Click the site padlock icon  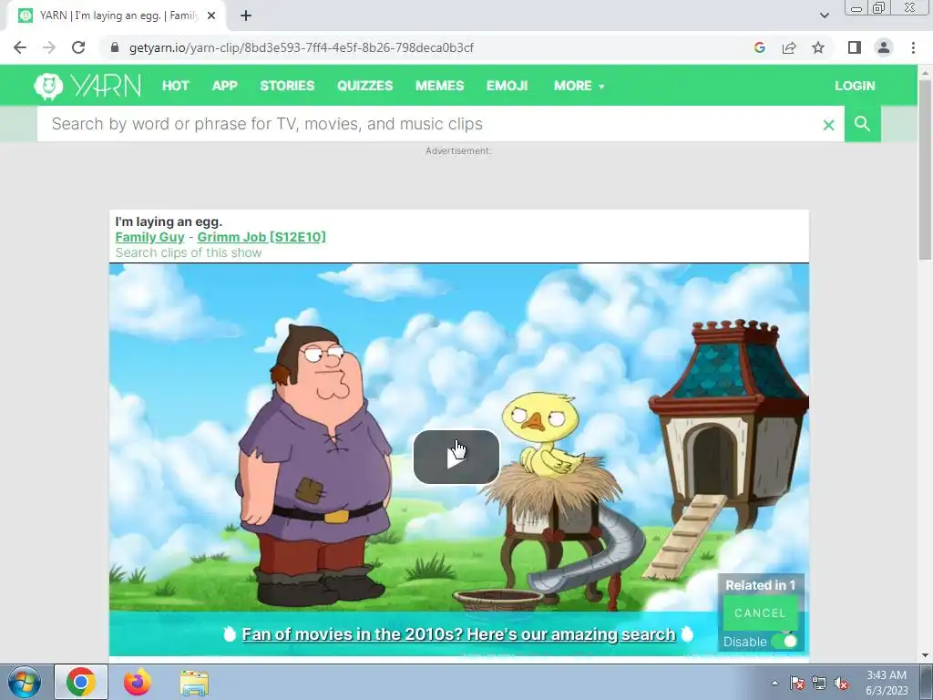click(x=115, y=47)
